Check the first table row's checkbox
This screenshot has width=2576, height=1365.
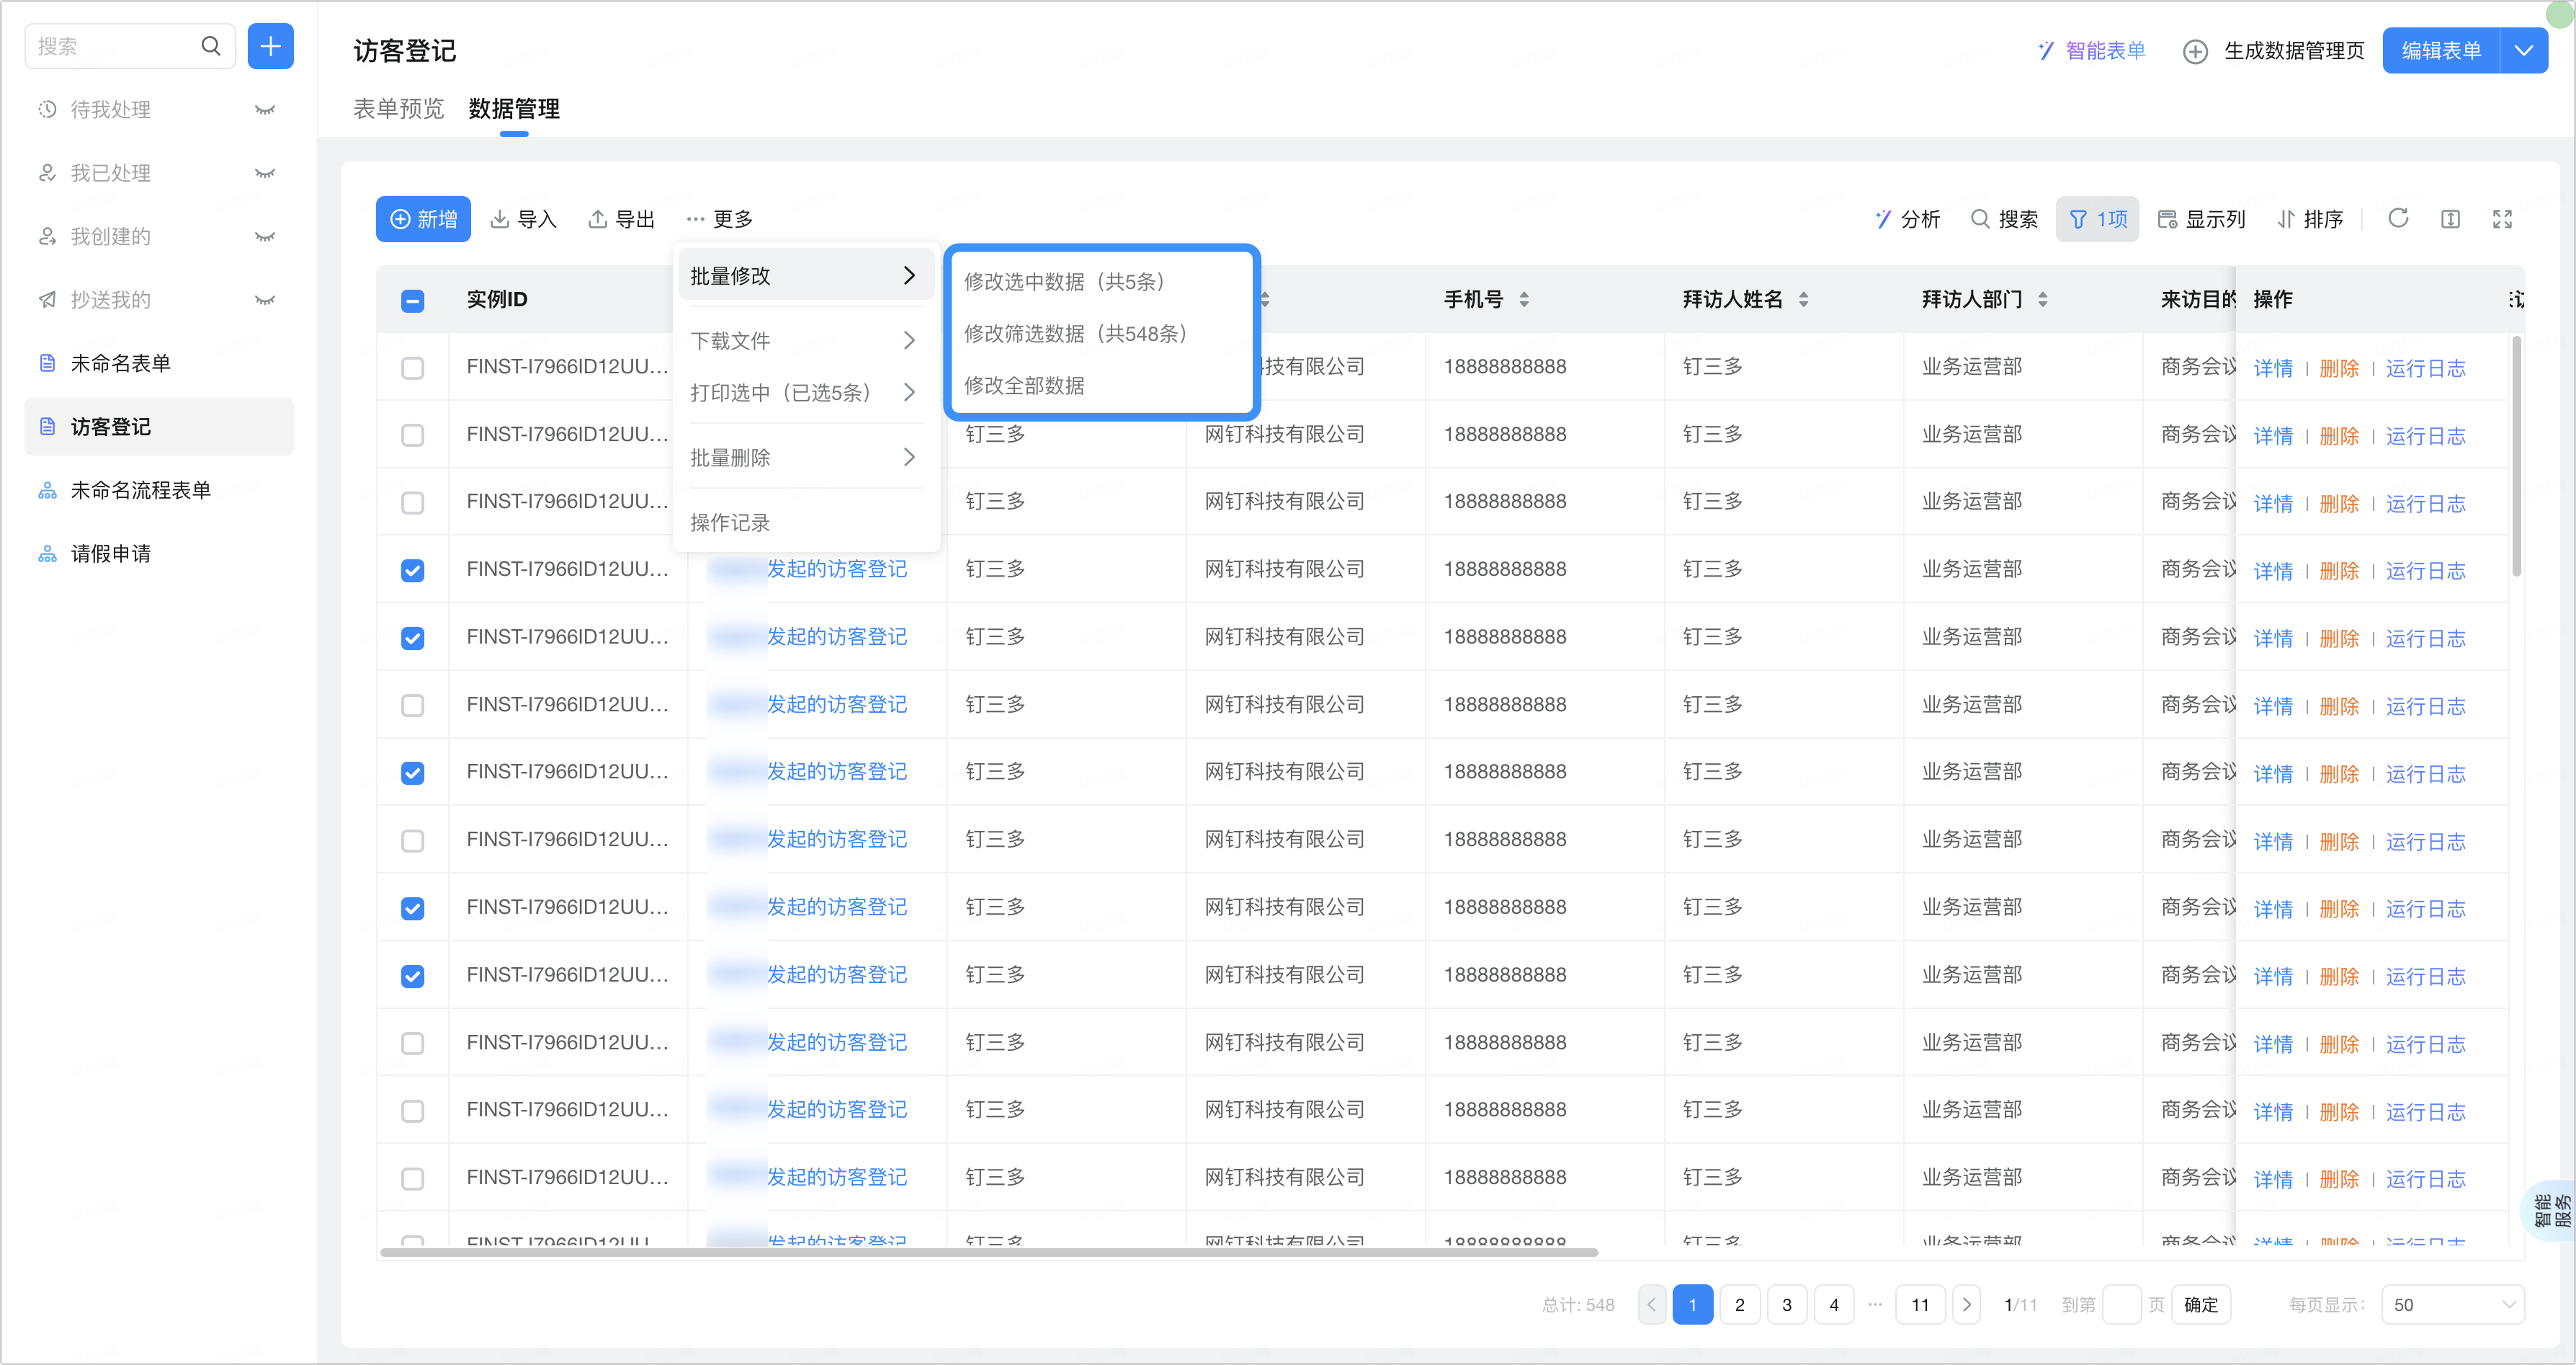412,368
